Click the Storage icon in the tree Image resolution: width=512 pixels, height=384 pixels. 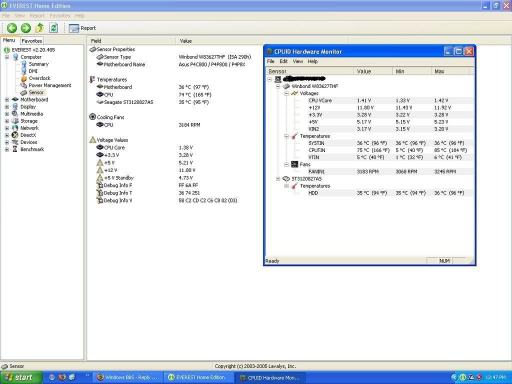pyautogui.click(x=15, y=121)
